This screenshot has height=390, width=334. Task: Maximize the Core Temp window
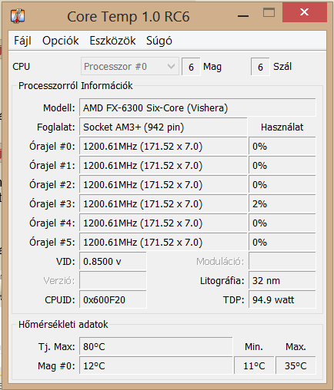269,12
